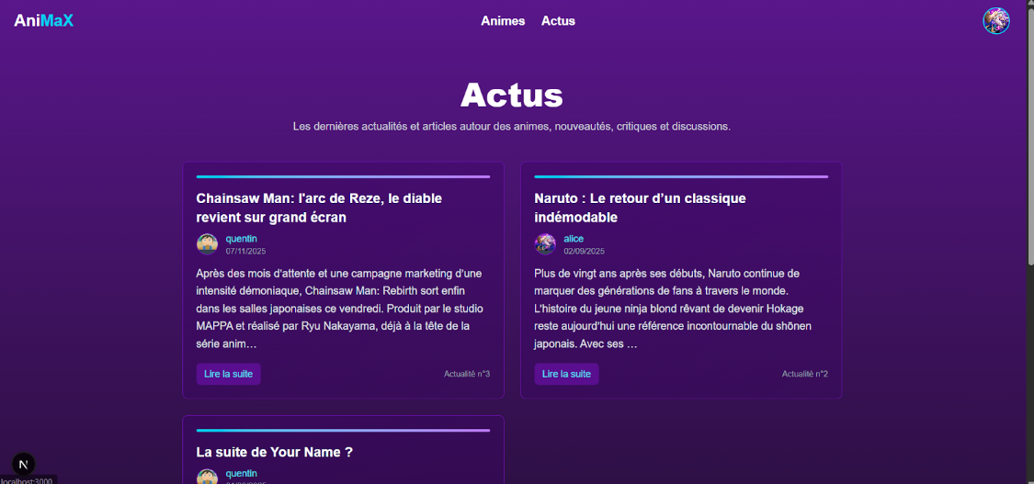The height and width of the screenshot is (484, 1034).
Task: Click the Chainsaw Man article excerpt text
Action: [x=340, y=309]
